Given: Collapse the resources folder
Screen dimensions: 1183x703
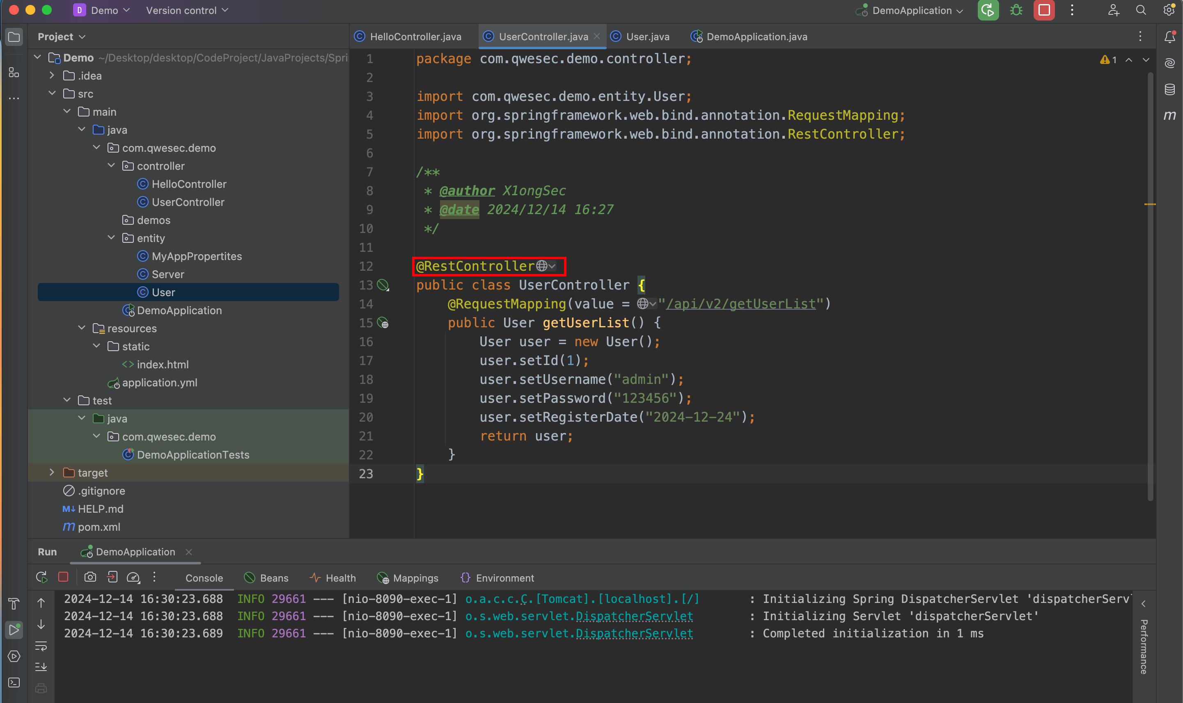Looking at the screenshot, I should click(x=82, y=328).
